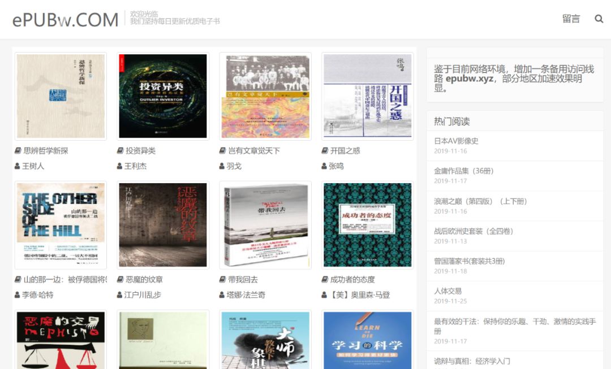611x369 pixels.
Task: Click the book icon beside 恶魔的纹章
Action: coord(120,280)
